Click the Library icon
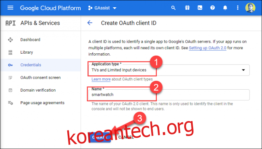The height and width of the screenshot is (149, 262). tap(10, 52)
